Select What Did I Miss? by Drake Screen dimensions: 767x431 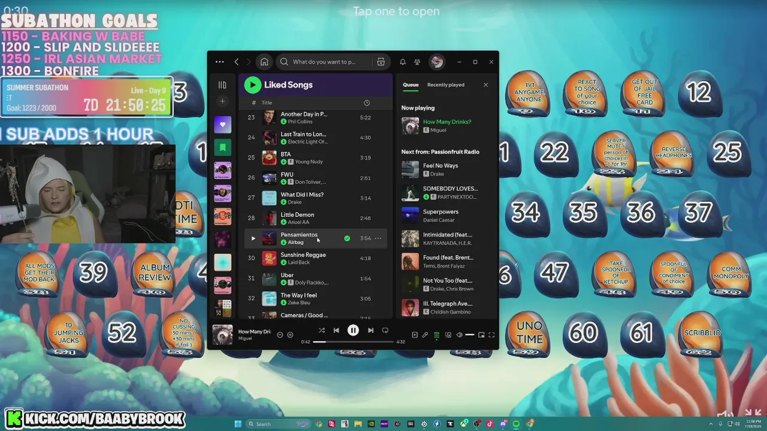(315, 198)
